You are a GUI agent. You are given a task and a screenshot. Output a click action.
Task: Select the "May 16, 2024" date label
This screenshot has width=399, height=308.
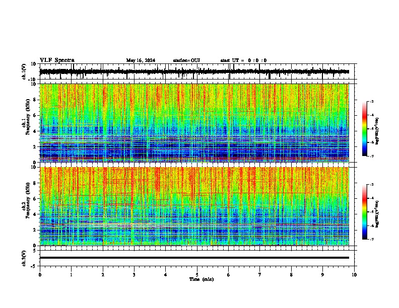[141, 60]
